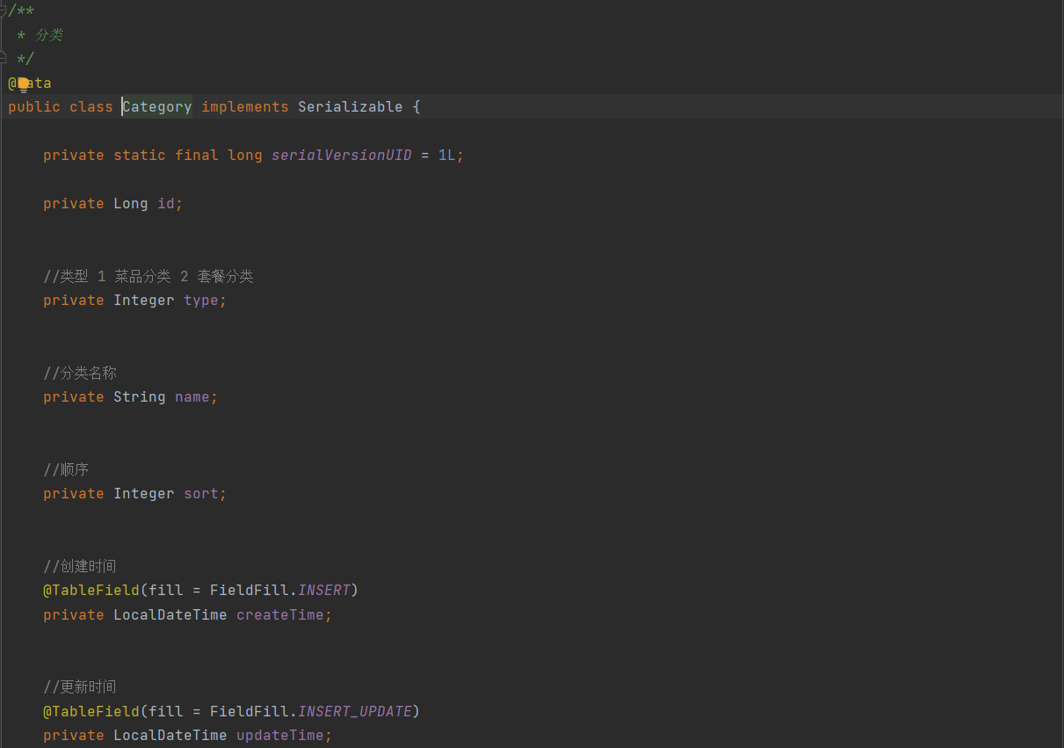Click the id field name
The height and width of the screenshot is (748, 1064).
click(166, 204)
